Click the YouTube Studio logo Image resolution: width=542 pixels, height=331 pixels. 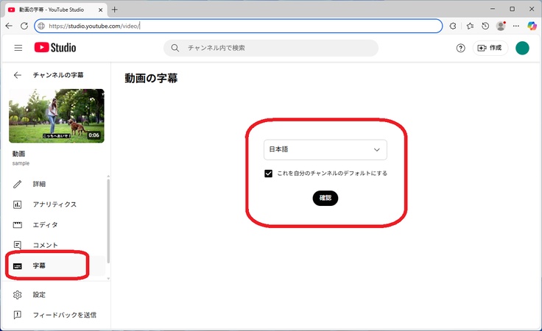coord(55,48)
